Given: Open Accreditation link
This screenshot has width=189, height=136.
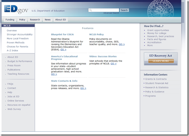Looking at the screenshot, I should click(x=154, y=42).
